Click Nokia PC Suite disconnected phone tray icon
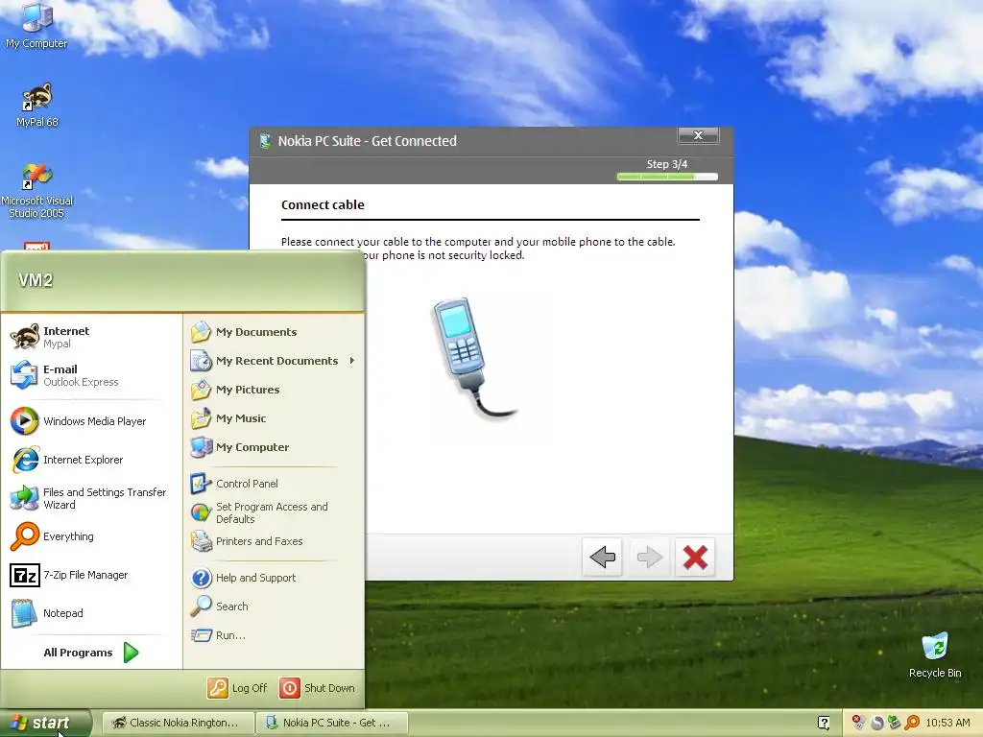The height and width of the screenshot is (737, 983). click(858, 723)
